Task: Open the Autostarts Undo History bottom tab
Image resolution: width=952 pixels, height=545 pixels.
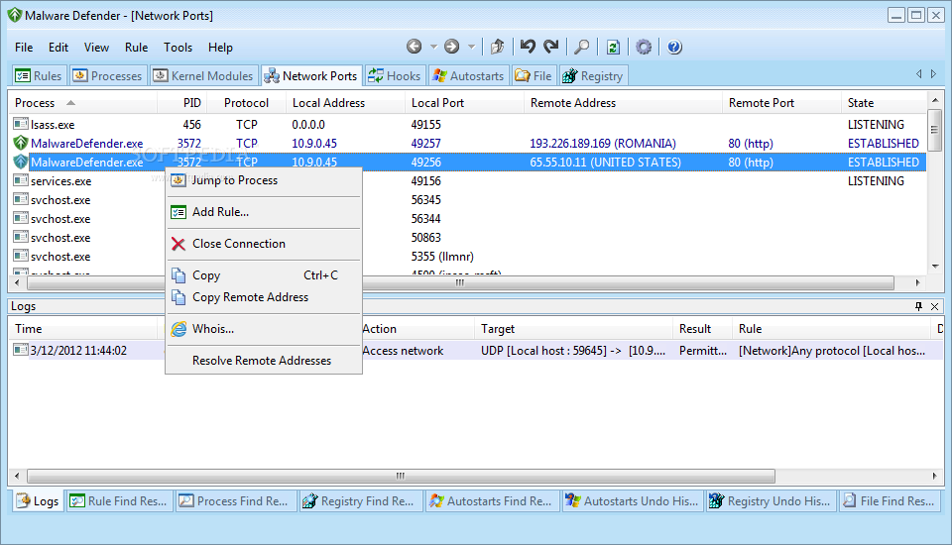Action: [633, 500]
